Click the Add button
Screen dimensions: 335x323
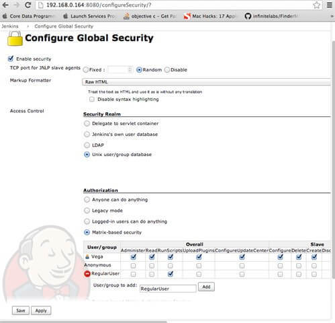pyautogui.click(x=206, y=287)
